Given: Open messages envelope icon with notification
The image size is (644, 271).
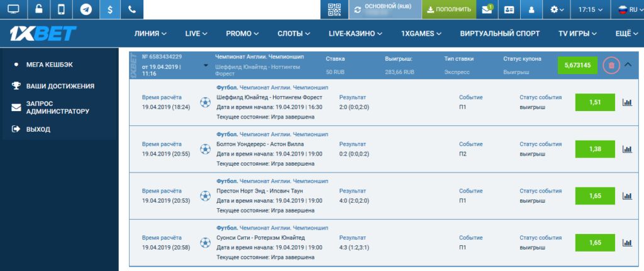Looking at the screenshot, I should pos(487,9).
